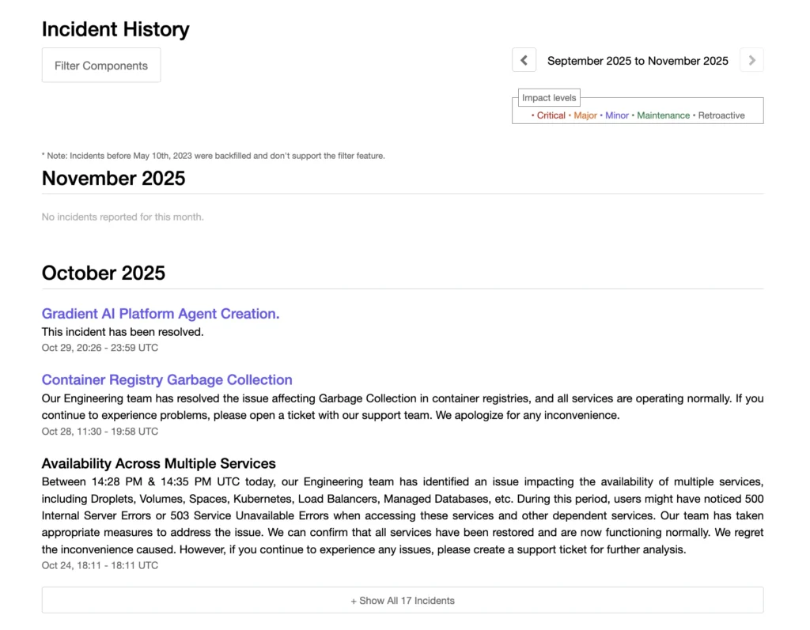Click the date range showing September 2025 to November 2025
Viewport: 810px width, 630px height.
[638, 60]
